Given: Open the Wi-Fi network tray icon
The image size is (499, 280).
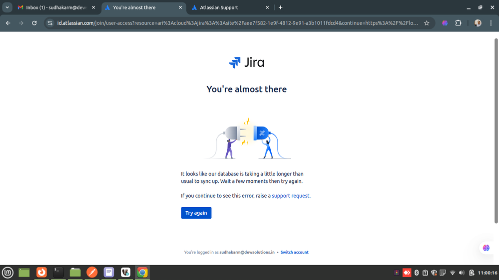Looking at the screenshot, I should (x=452, y=273).
